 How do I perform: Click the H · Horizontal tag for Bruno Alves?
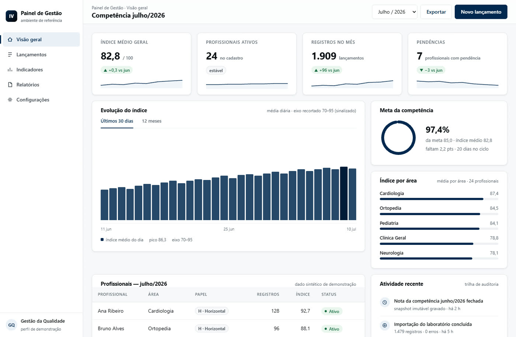(x=212, y=329)
